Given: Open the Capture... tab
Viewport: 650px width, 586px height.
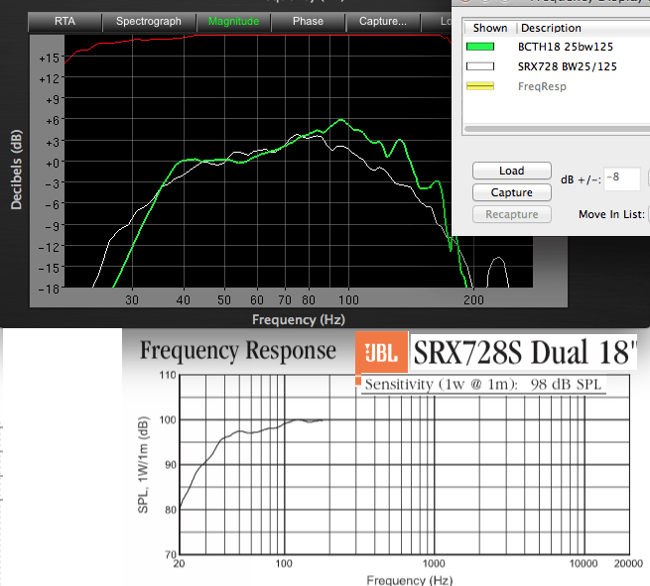Looking at the screenshot, I should tap(383, 22).
